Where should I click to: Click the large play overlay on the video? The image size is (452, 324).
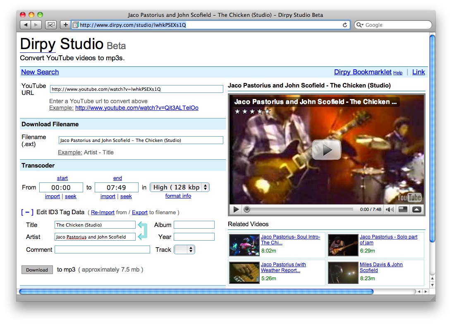point(327,150)
